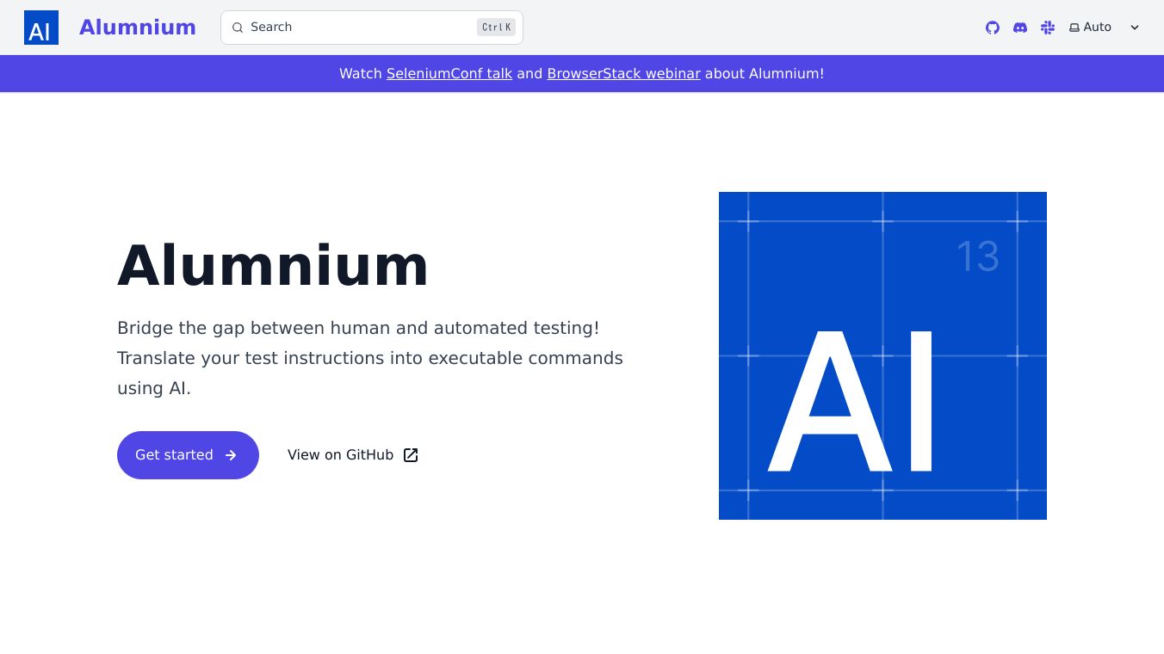Screen dimensions: 1164x654
Task: Click the laptop theme icon beside Auto
Action: [1074, 28]
